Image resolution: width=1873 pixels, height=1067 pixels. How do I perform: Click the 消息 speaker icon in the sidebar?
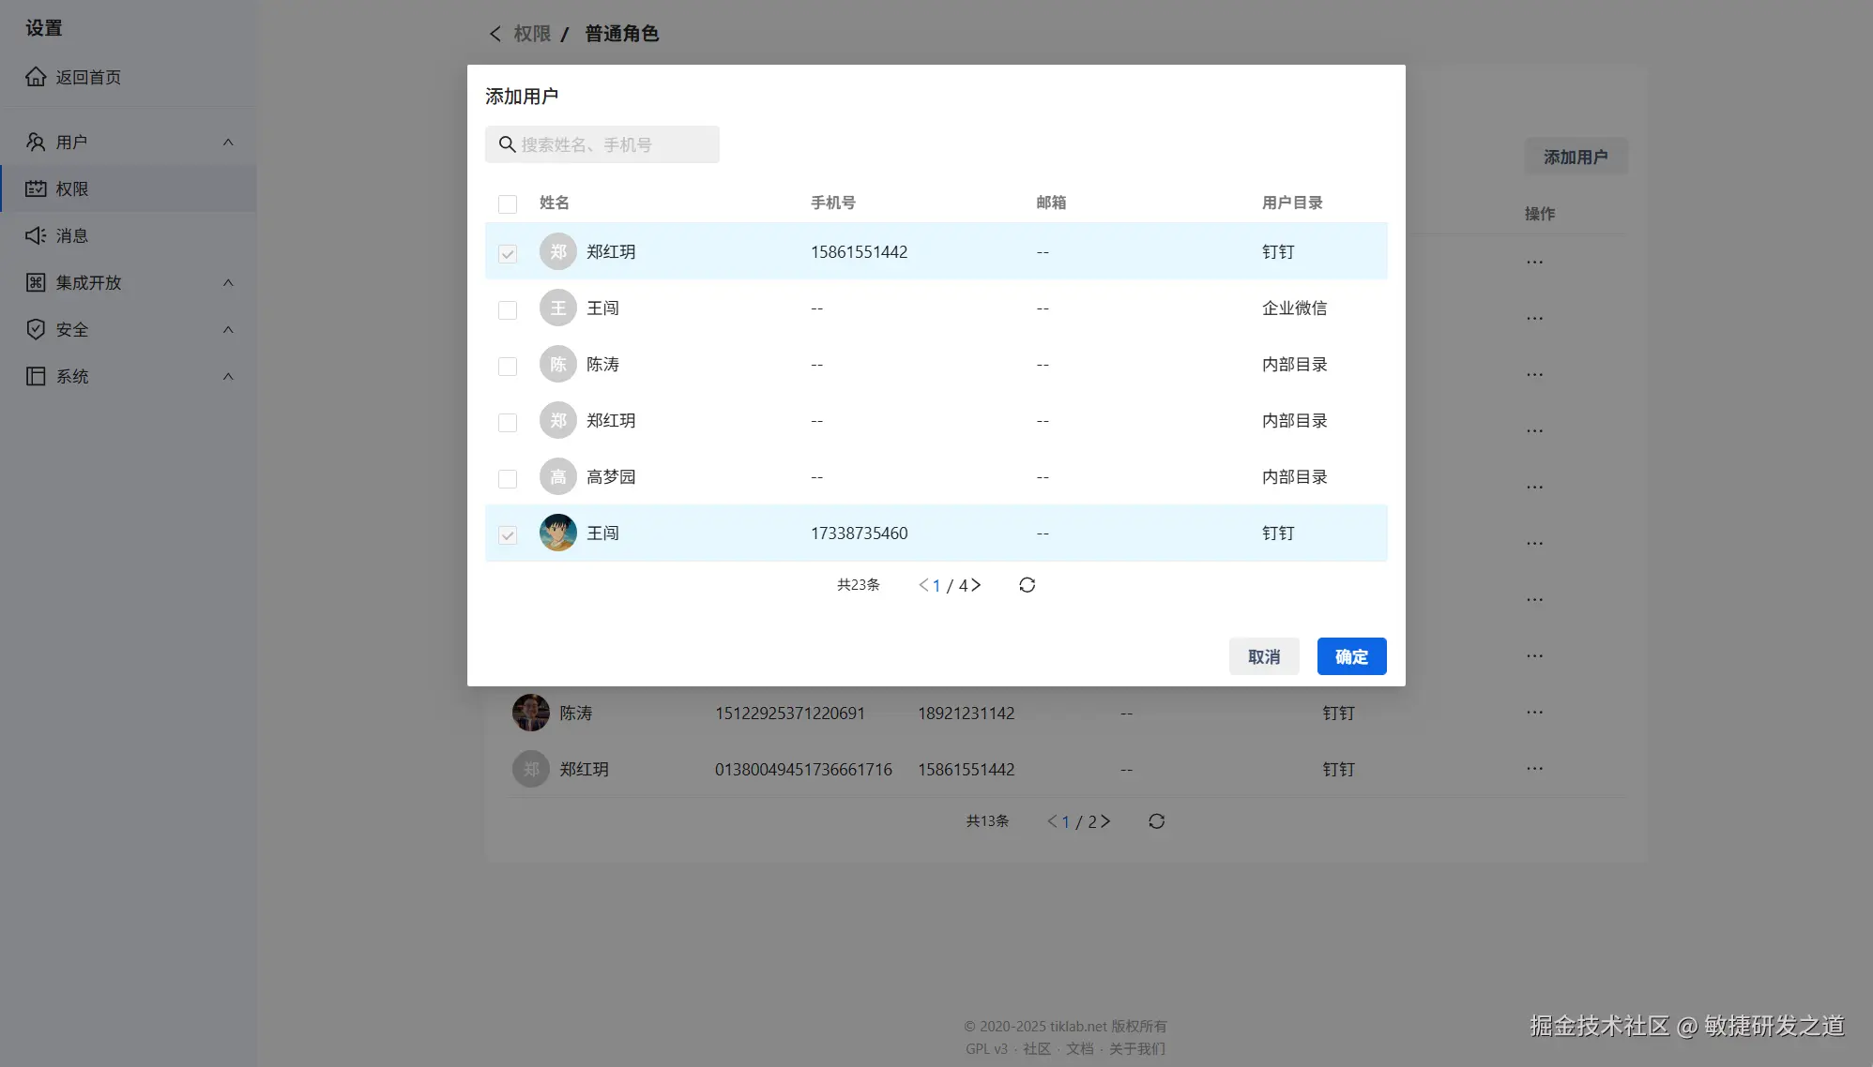tap(36, 235)
